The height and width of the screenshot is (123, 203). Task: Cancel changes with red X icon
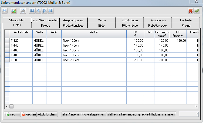tap(191, 11)
